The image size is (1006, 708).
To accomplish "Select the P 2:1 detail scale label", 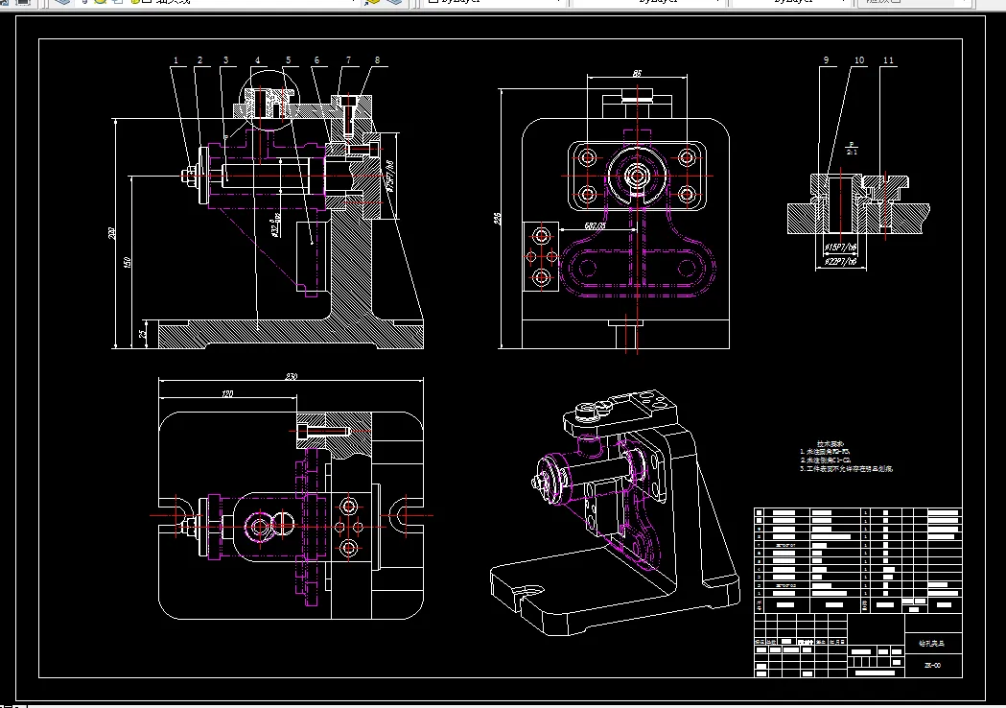I will [x=852, y=149].
